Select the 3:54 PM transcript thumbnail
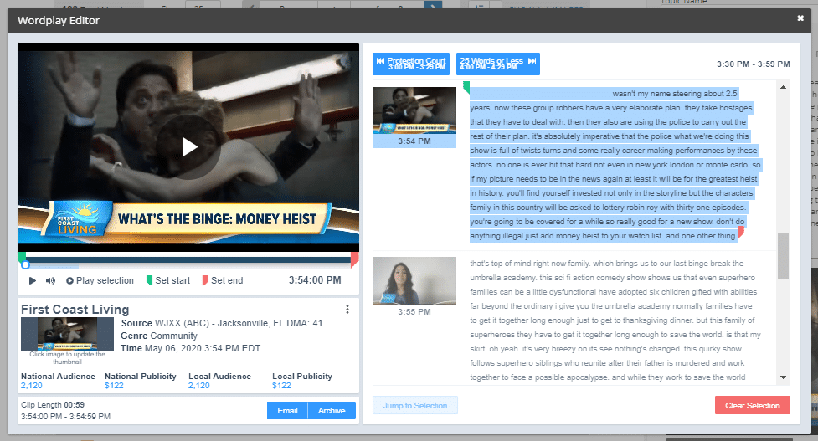Screen dimensions: 818x441 tap(414, 110)
